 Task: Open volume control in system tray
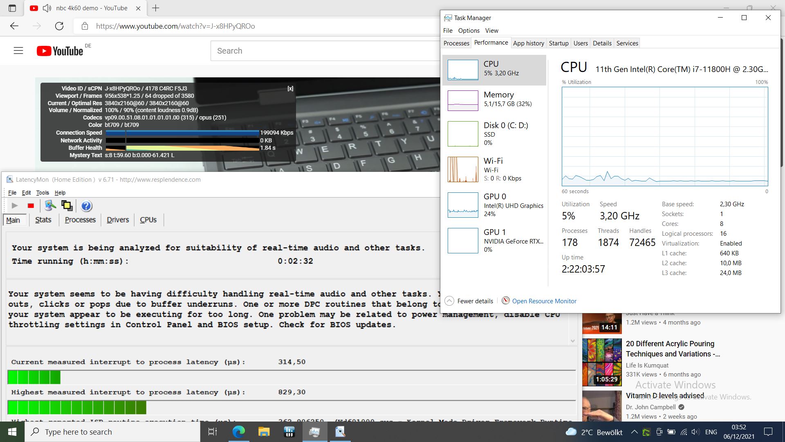coord(695,432)
